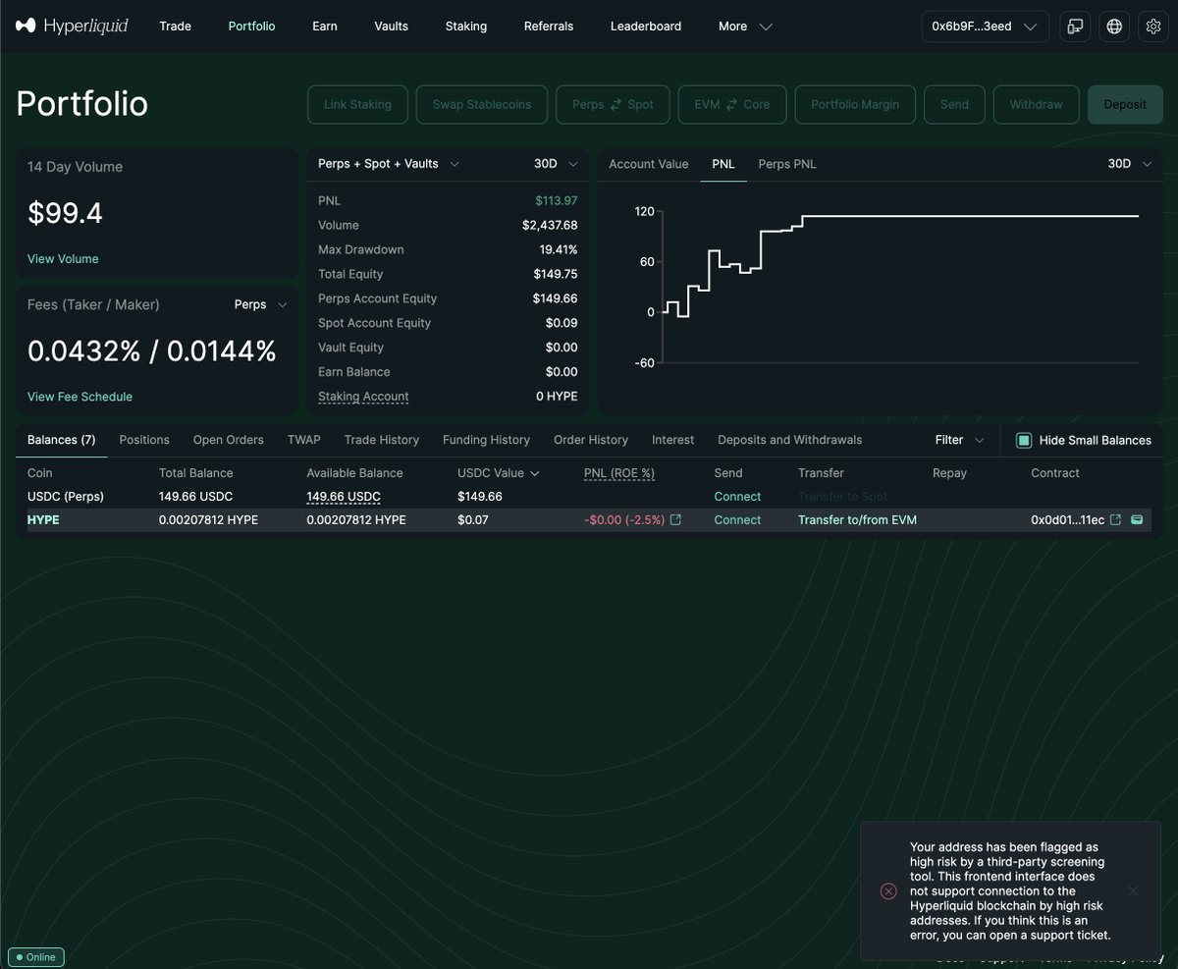Open the Fees Perps dropdown
The image size is (1178, 969).
(x=261, y=304)
